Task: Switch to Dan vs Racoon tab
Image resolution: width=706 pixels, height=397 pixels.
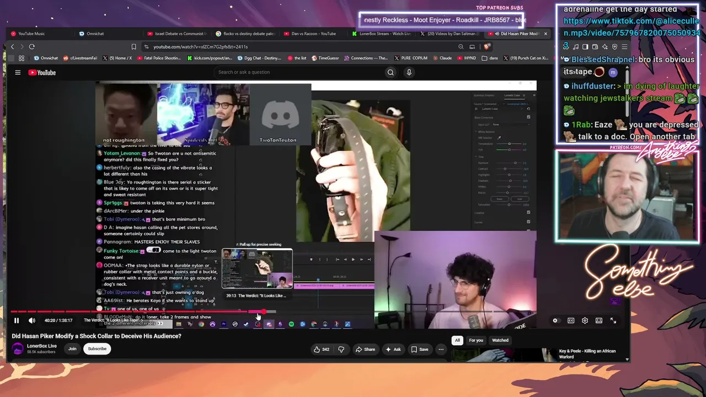Action: tap(314, 34)
